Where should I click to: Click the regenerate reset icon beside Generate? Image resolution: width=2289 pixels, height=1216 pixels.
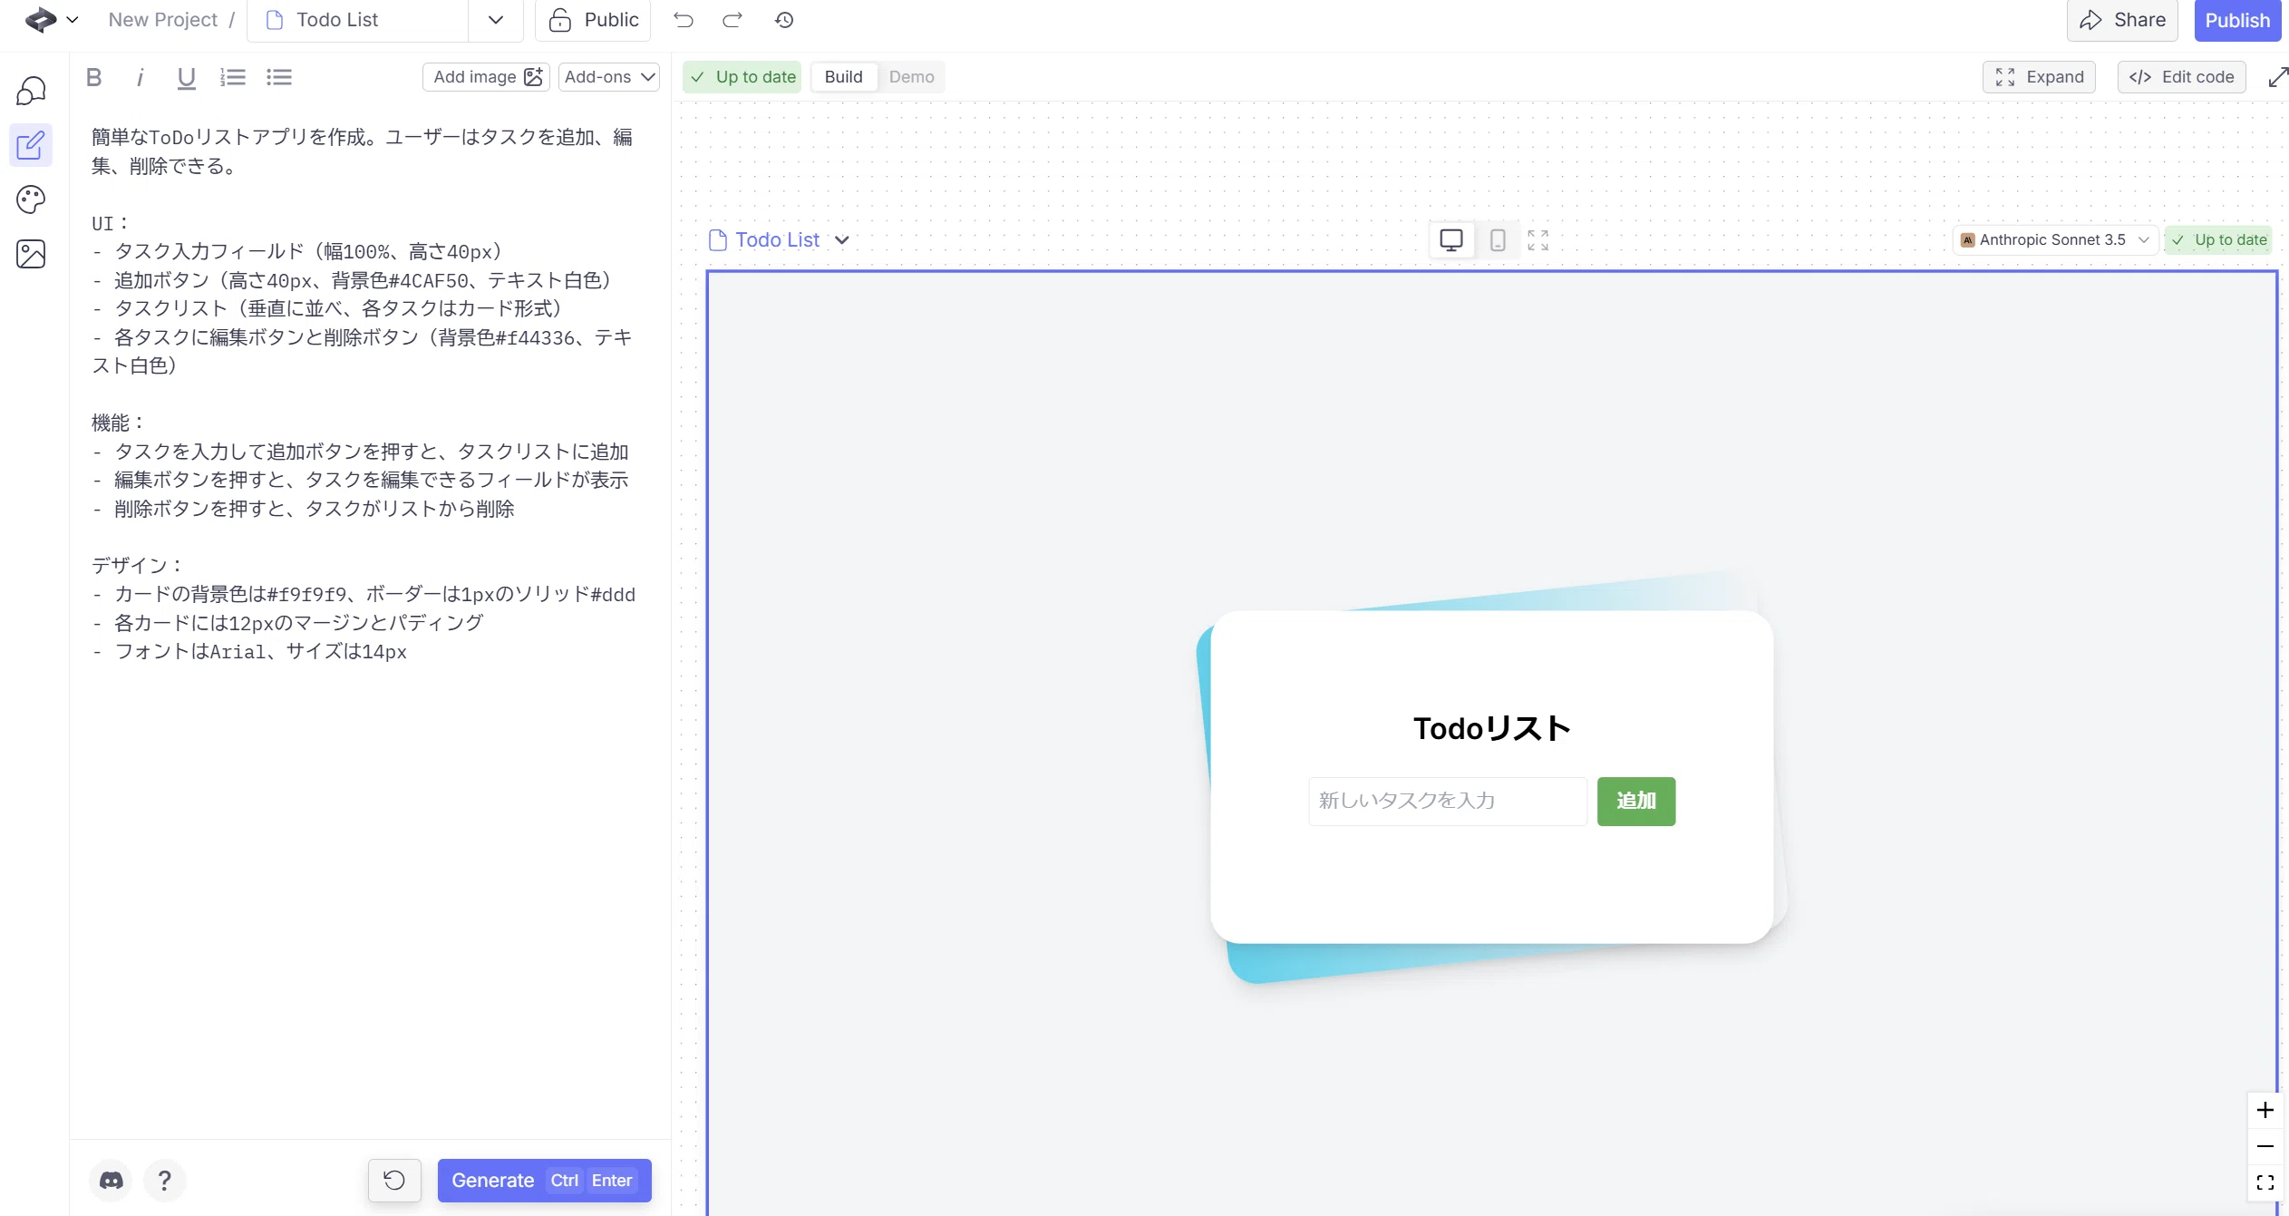click(x=394, y=1181)
